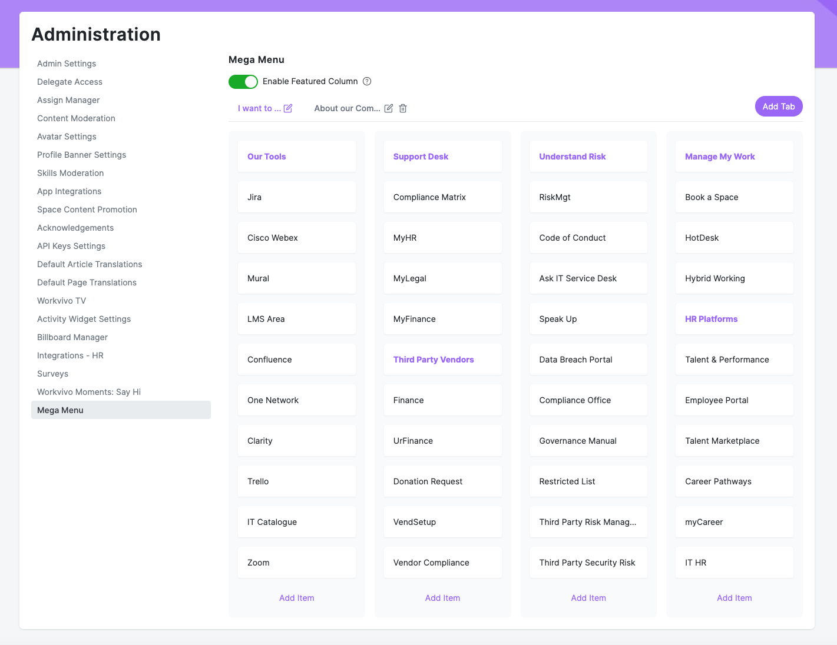This screenshot has width=837, height=645.
Task: Edit the "I want to ..." tab name
Action: [x=288, y=108]
